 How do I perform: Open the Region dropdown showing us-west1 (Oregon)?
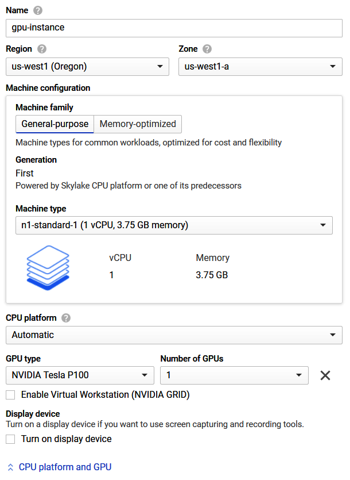tap(87, 67)
